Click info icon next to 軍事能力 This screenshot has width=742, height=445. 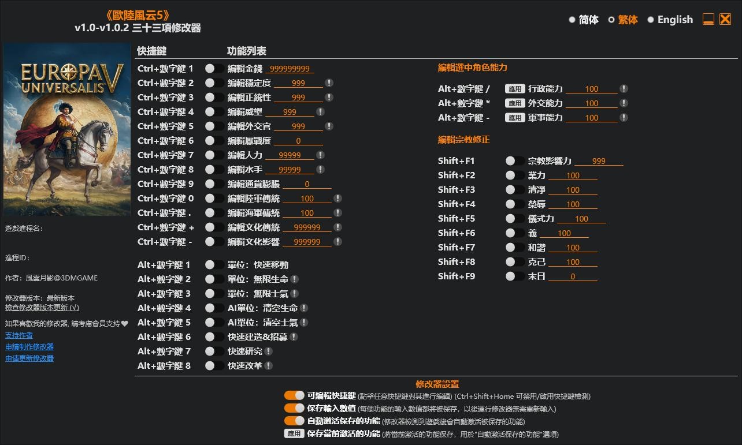pos(624,118)
